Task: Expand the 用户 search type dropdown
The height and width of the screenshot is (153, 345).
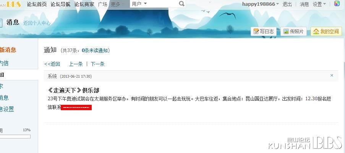Action: [139, 4]
